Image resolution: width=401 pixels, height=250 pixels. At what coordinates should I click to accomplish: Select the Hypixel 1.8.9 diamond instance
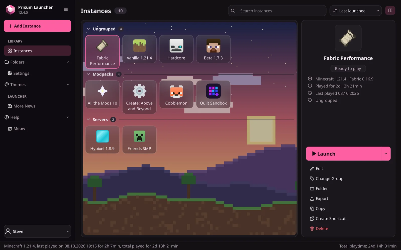coord(102,139)
